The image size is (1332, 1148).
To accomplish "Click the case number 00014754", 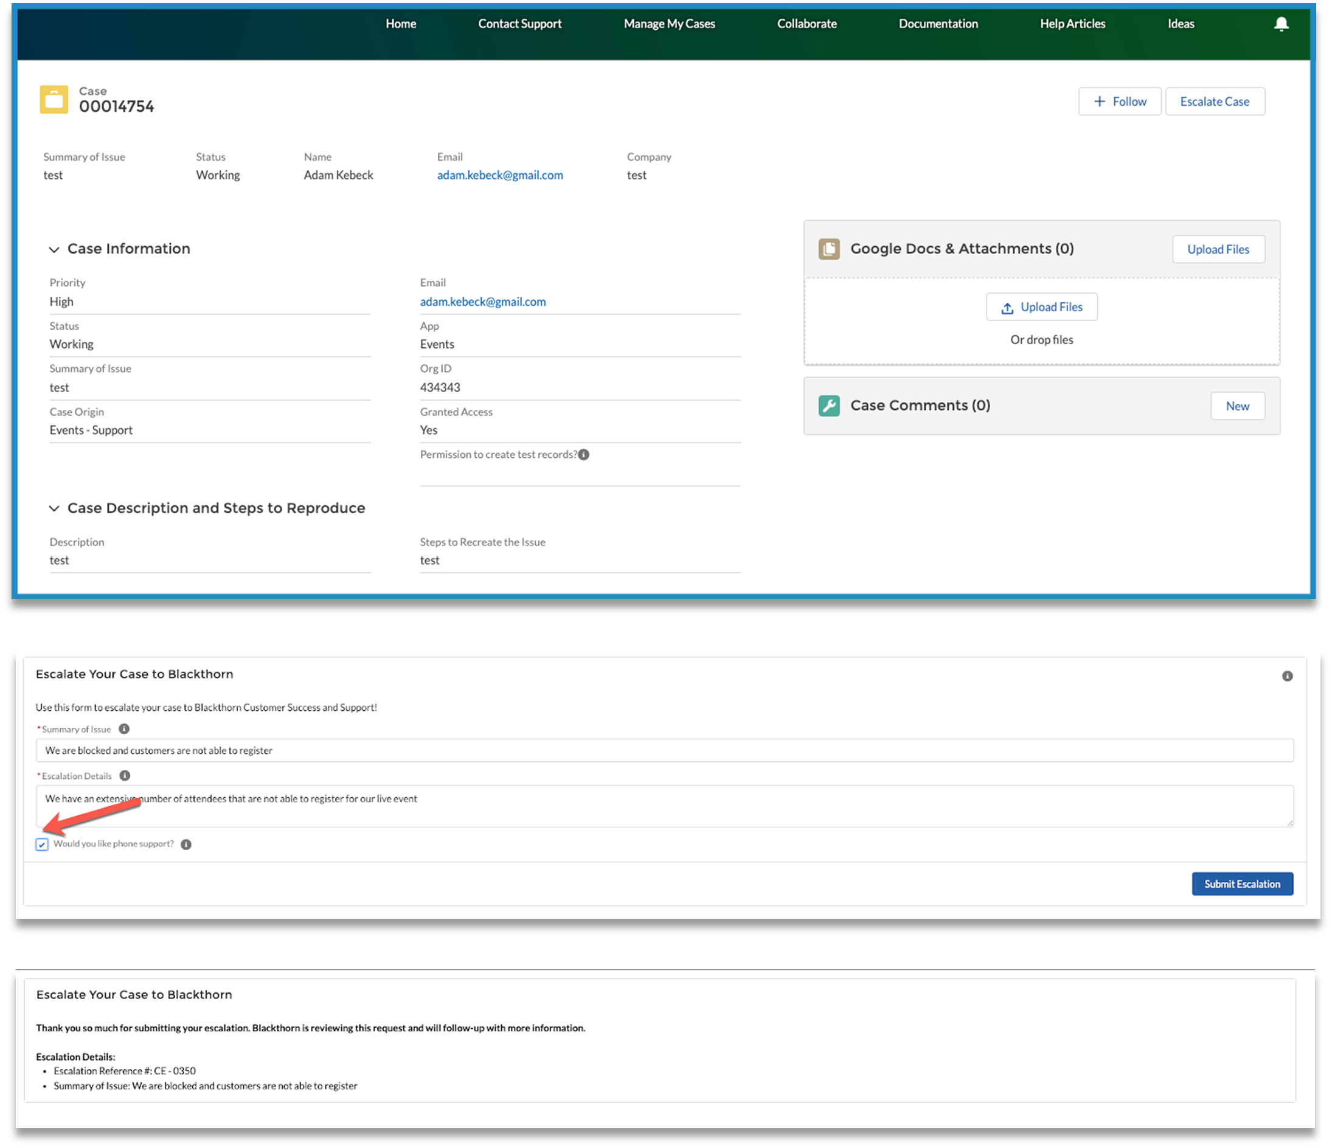I will (x=116, y=106).
